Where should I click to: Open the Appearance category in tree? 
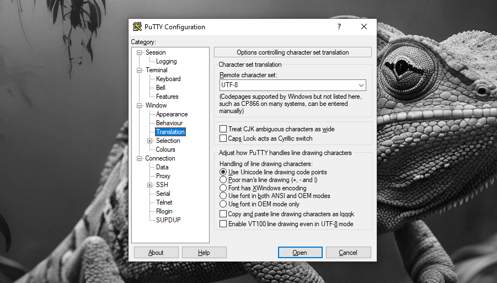(172, 114)
